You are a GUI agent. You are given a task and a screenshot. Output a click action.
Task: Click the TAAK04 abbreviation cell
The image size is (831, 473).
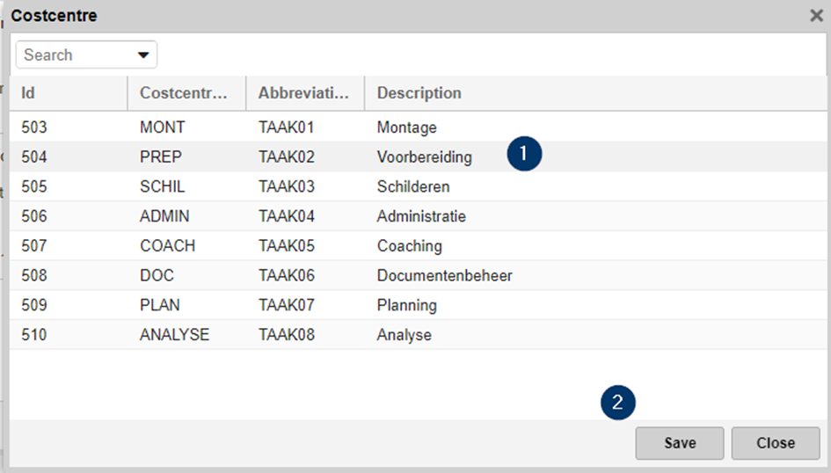coord(286,216)
